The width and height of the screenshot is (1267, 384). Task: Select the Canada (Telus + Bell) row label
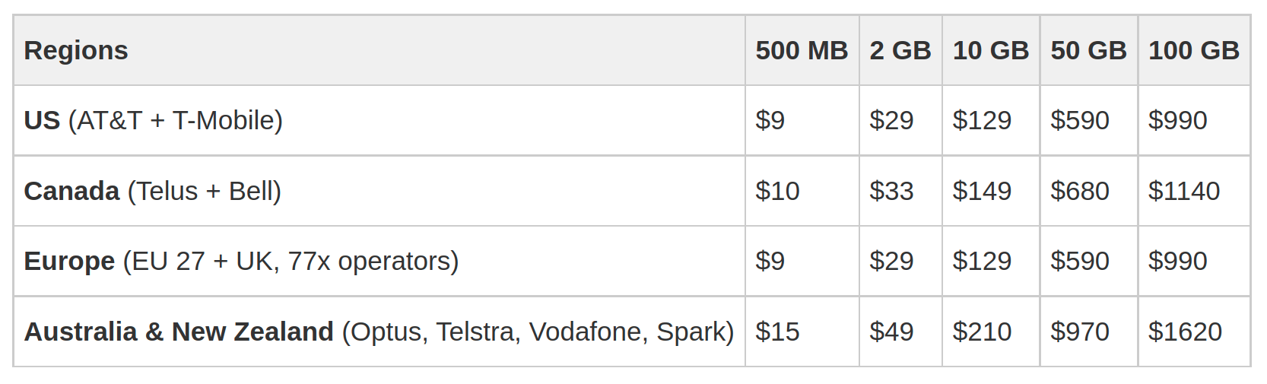pyautogui.click(x=153, y=192)
